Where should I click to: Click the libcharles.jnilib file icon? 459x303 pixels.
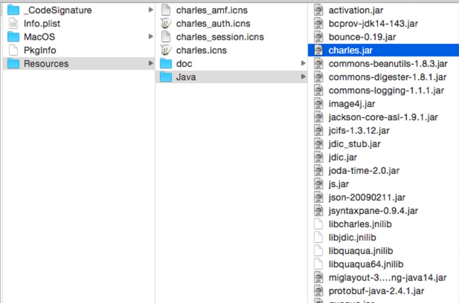pyautogui.click(x=318, y=224)
